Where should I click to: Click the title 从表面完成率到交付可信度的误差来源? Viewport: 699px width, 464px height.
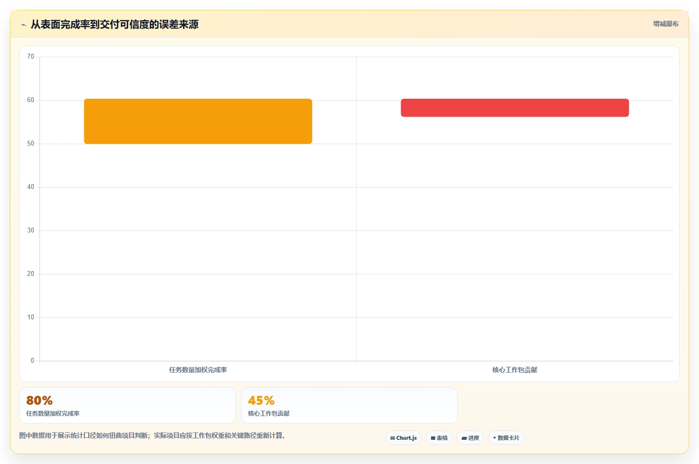tap(114, 25)
